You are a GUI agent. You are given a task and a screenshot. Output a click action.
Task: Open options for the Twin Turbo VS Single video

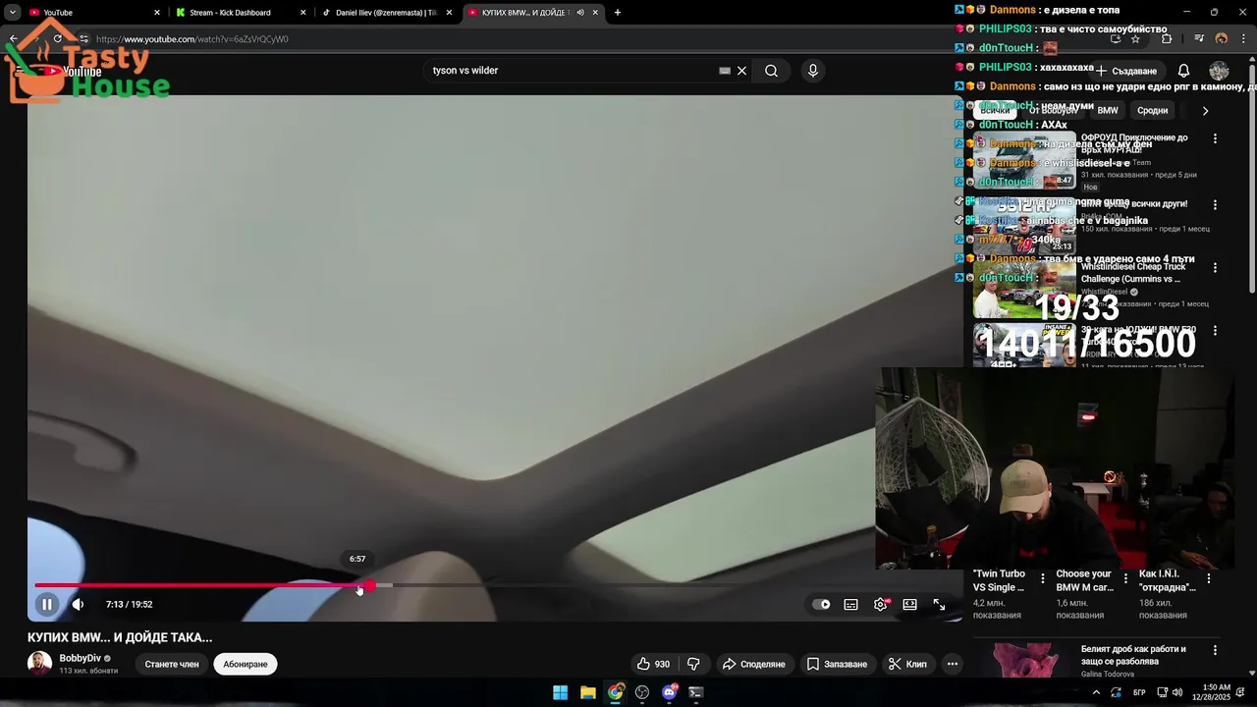[x=1042, y=578]
